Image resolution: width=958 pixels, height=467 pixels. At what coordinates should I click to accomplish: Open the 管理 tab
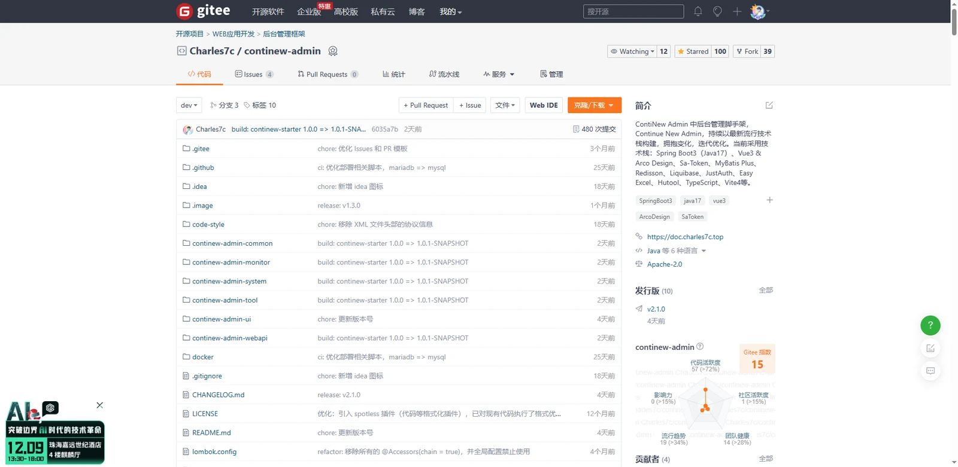(x=551, y=74)
